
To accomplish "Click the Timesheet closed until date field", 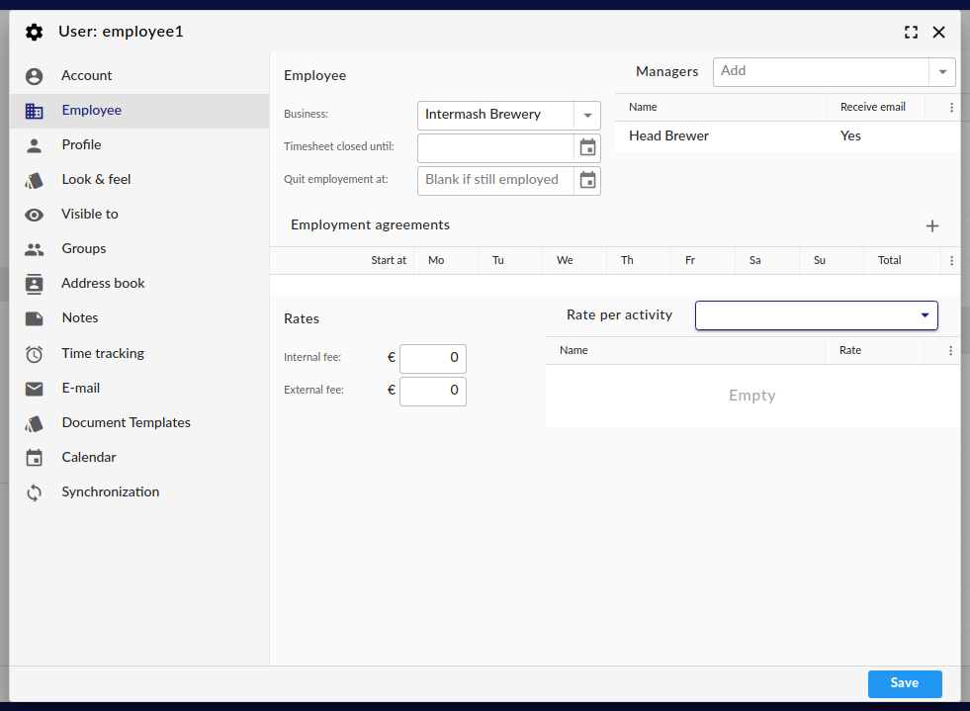I will point(496,147).
